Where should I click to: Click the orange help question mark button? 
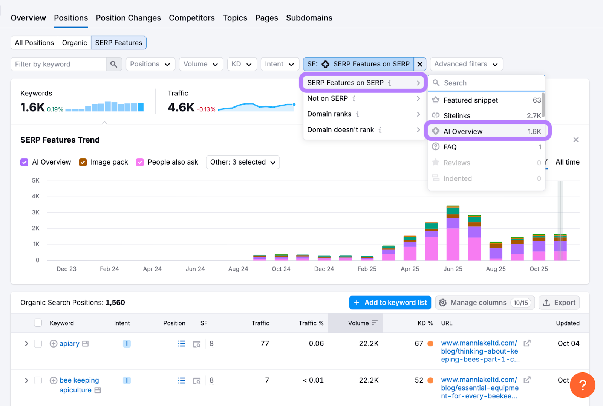(x=582, y=385)
